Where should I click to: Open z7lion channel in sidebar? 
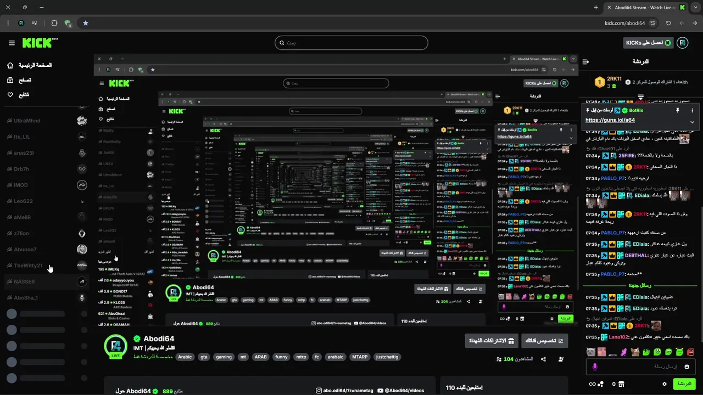point(47,233)
